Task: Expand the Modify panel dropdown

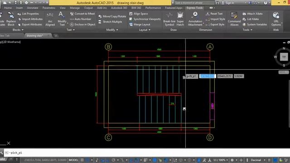Action: tap(112, 30)
